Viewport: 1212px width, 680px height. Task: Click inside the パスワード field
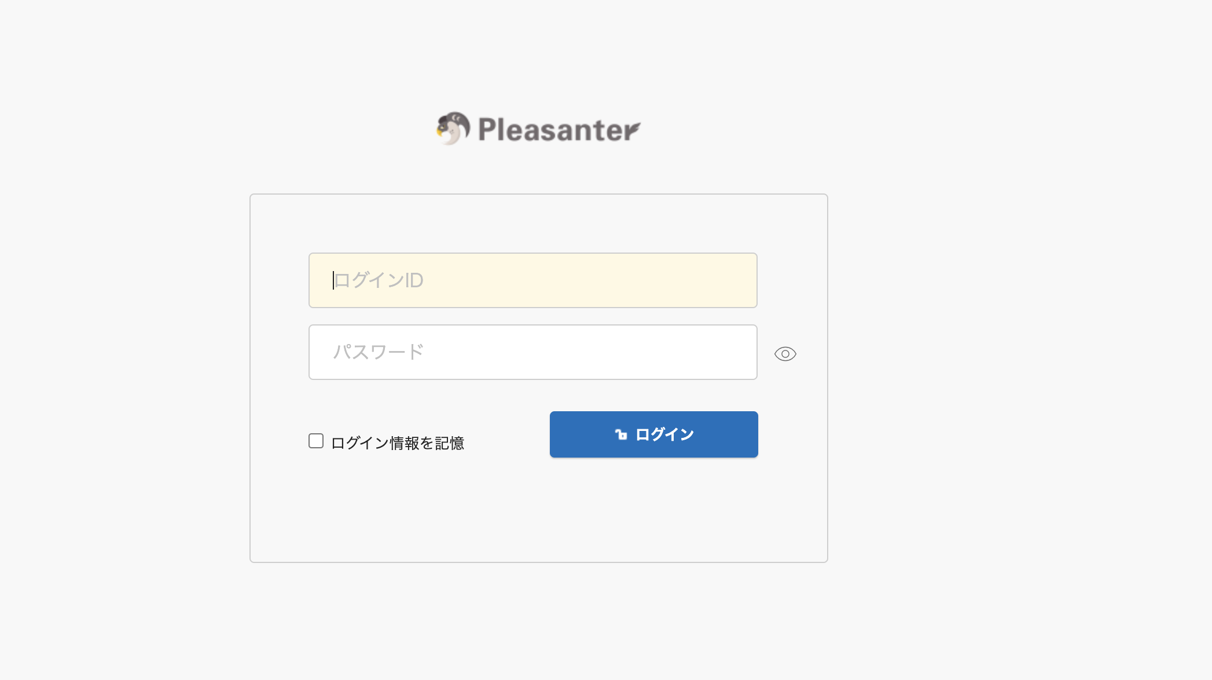(x=532, y=352)
